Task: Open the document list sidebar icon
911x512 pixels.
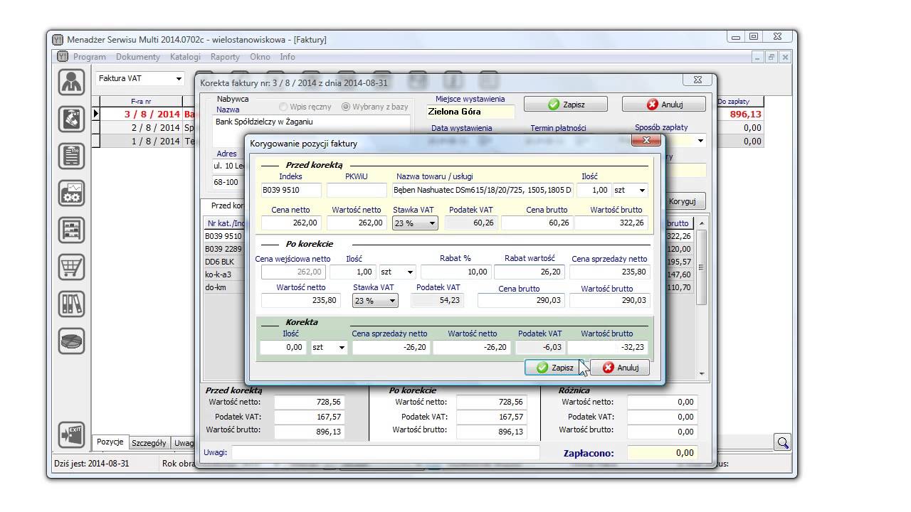Action: (72, 156)
